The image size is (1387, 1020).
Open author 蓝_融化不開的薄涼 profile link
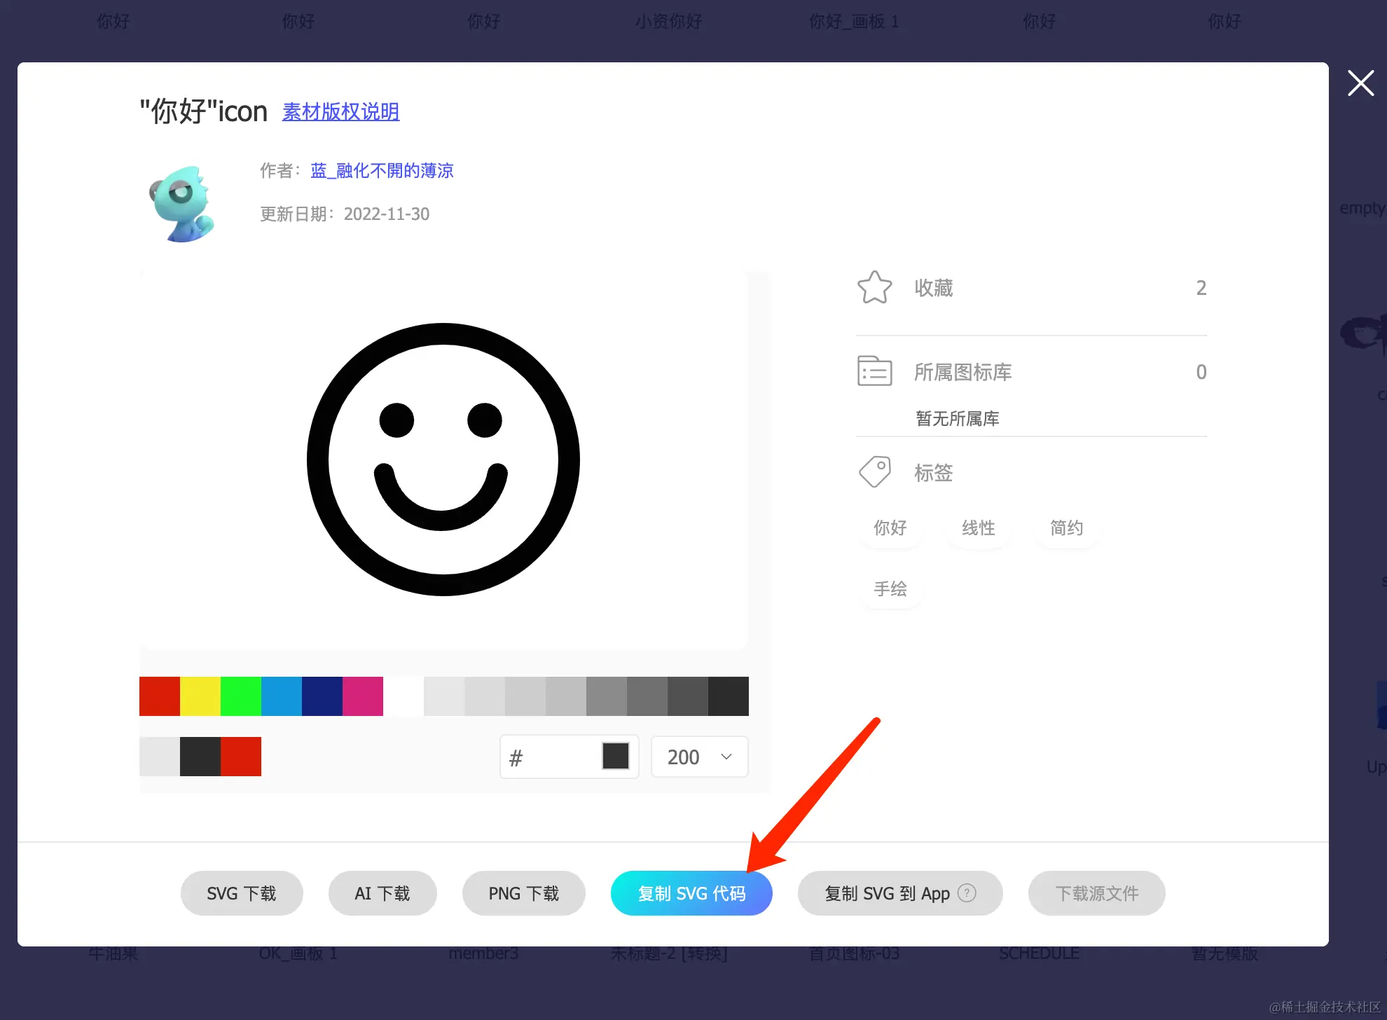click(x=382, y=170)
